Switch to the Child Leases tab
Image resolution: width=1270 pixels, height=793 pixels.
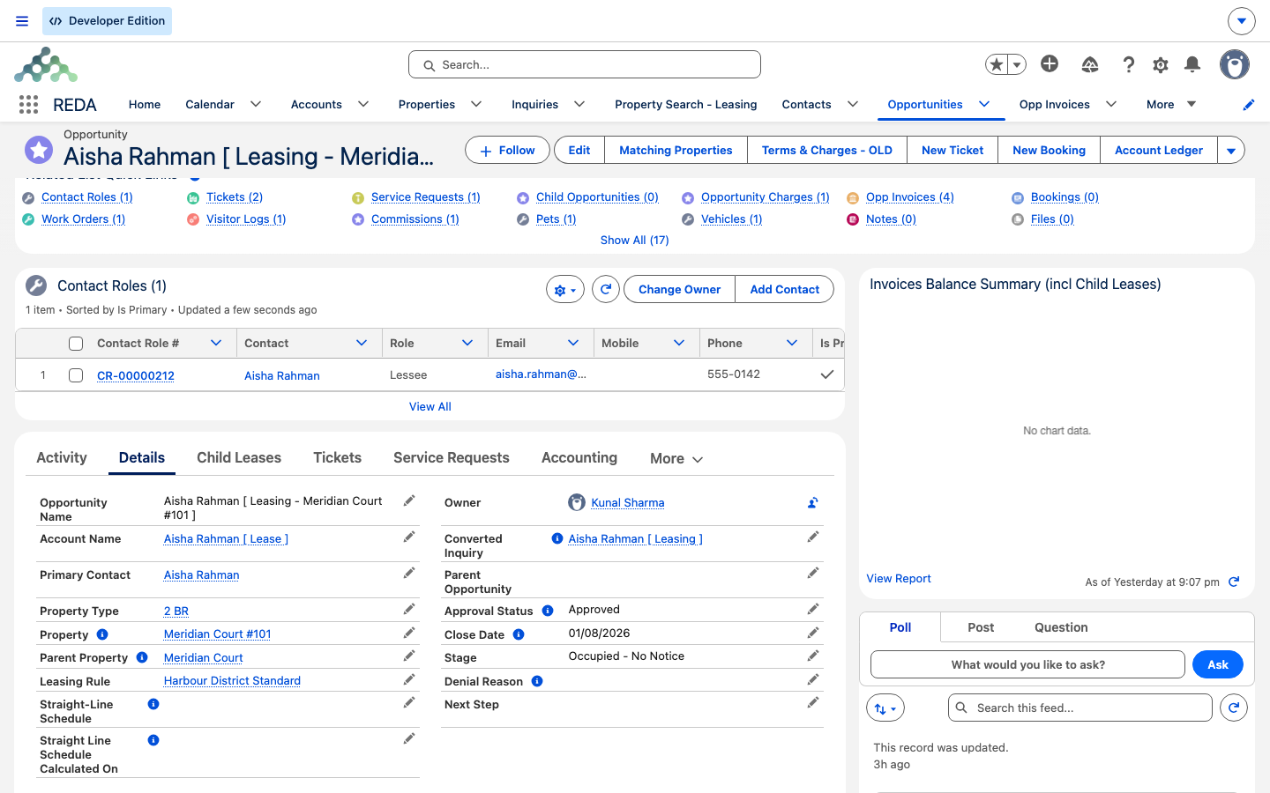239,457
